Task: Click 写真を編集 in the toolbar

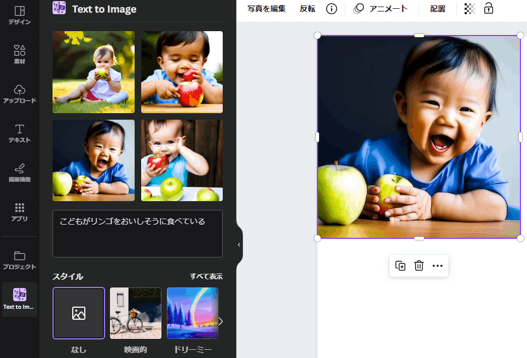Action: pos(267,9)
